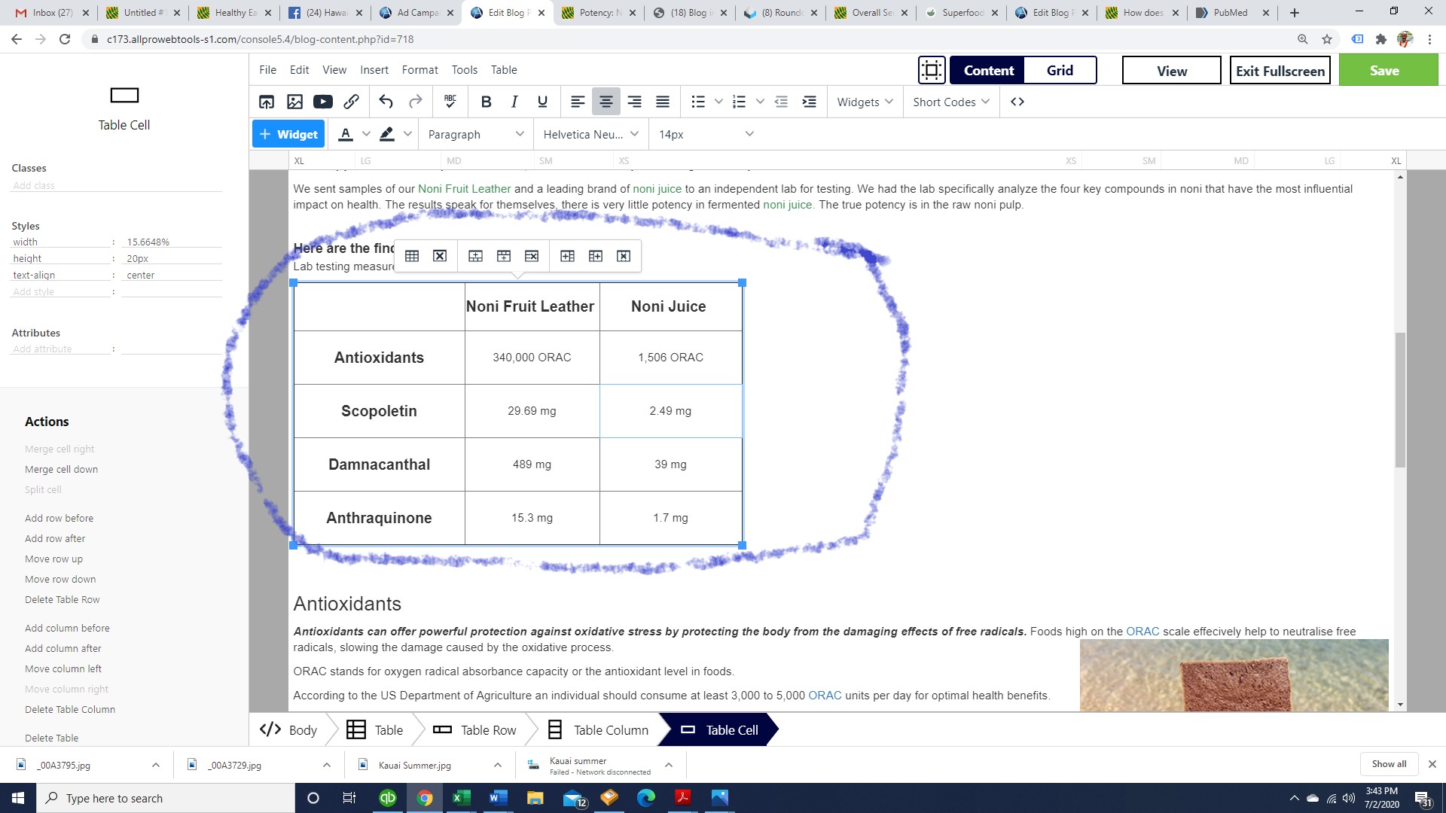Screen dimensions: 1446x813
Task: Toggle center alignment
Action: tap(606, 102)
